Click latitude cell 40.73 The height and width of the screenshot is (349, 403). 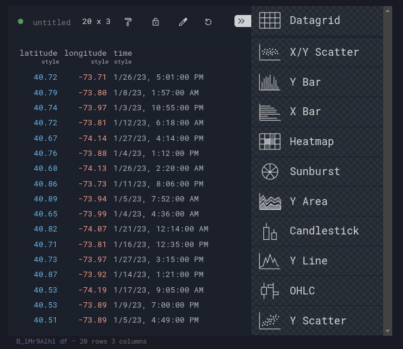point(46,259)
